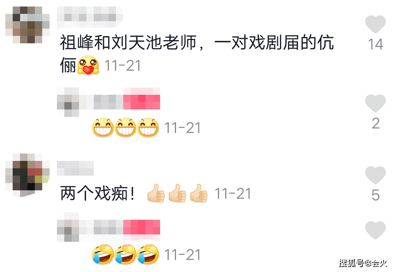The width and height of the screenshot is (396, 272).
Task: Tap the middle thumbs-up emoji
Action: click(x=177, y=193)
